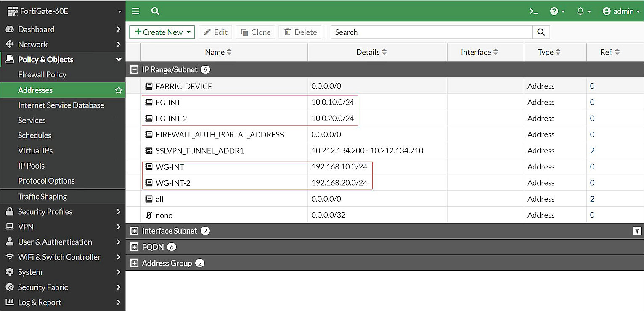Click the hamburger menu icon
Viewport: 644px width, 311px height.
[x=135, y=11]
